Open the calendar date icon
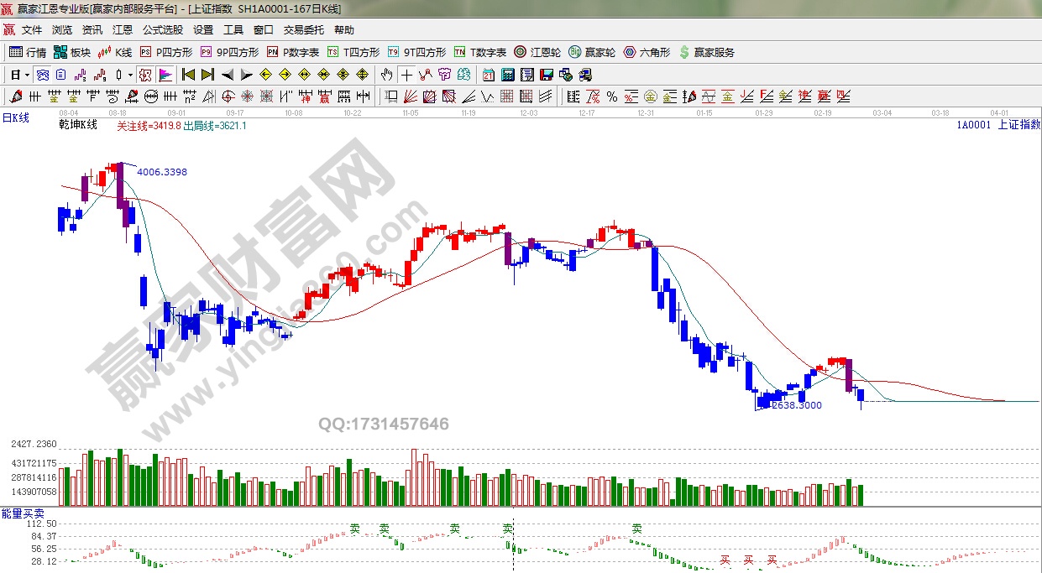Image resolution: width=1042 pixels, height=573 pixels. pyautogui.click(x=488, y=75)
